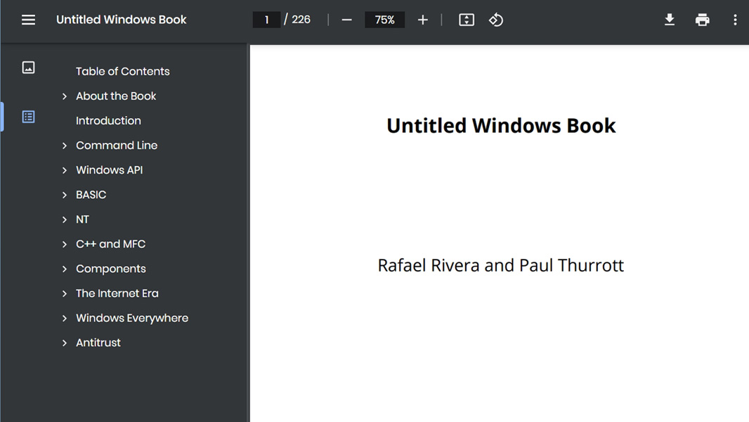This screenshot has width=749, height=422.
Task: Expand the Windows API chapter
Action: (65, 170)
